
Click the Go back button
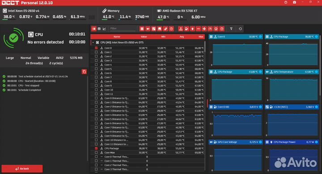22,169
